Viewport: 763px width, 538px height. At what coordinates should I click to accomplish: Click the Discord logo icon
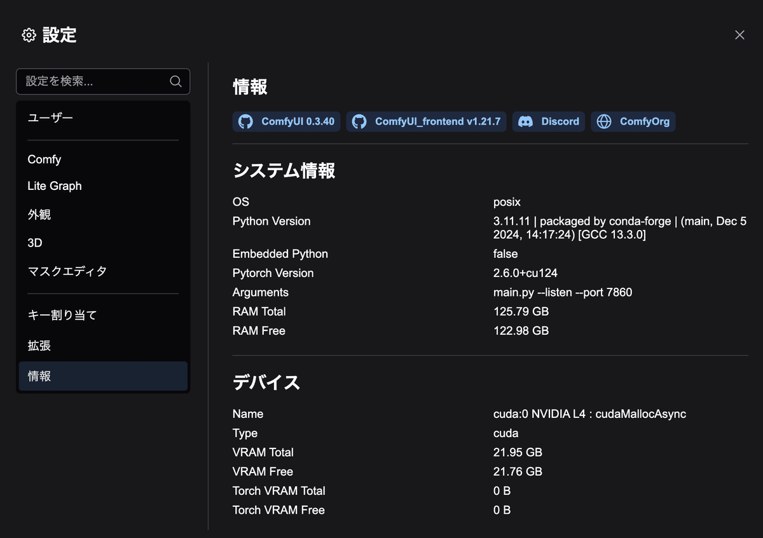coord(525,121)
